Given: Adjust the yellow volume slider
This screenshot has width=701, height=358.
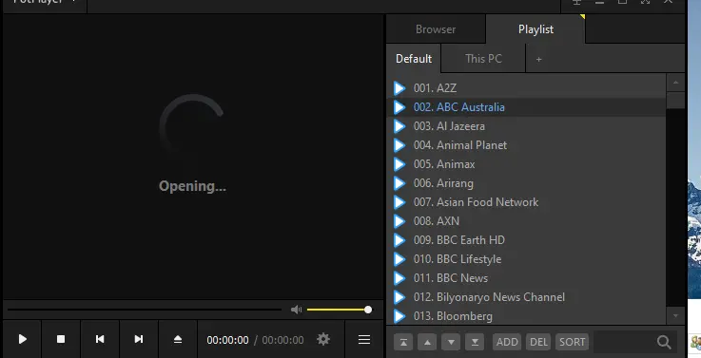Looking at the screenshot, I should (x=340, y=310).
